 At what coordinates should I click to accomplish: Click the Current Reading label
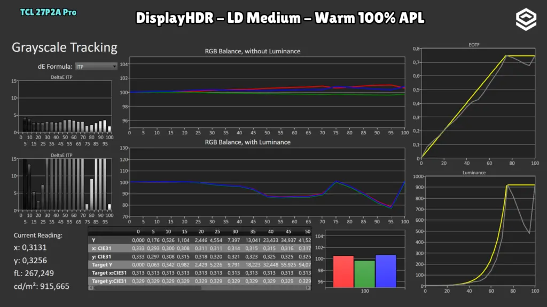(x=38, y=235)
